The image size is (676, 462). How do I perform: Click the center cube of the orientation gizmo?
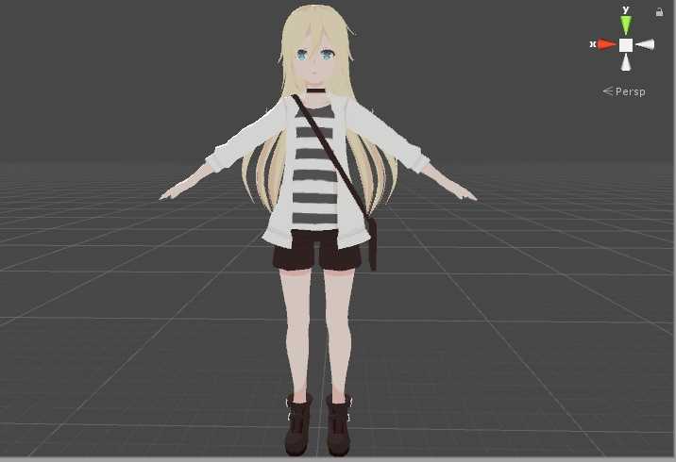625,44
